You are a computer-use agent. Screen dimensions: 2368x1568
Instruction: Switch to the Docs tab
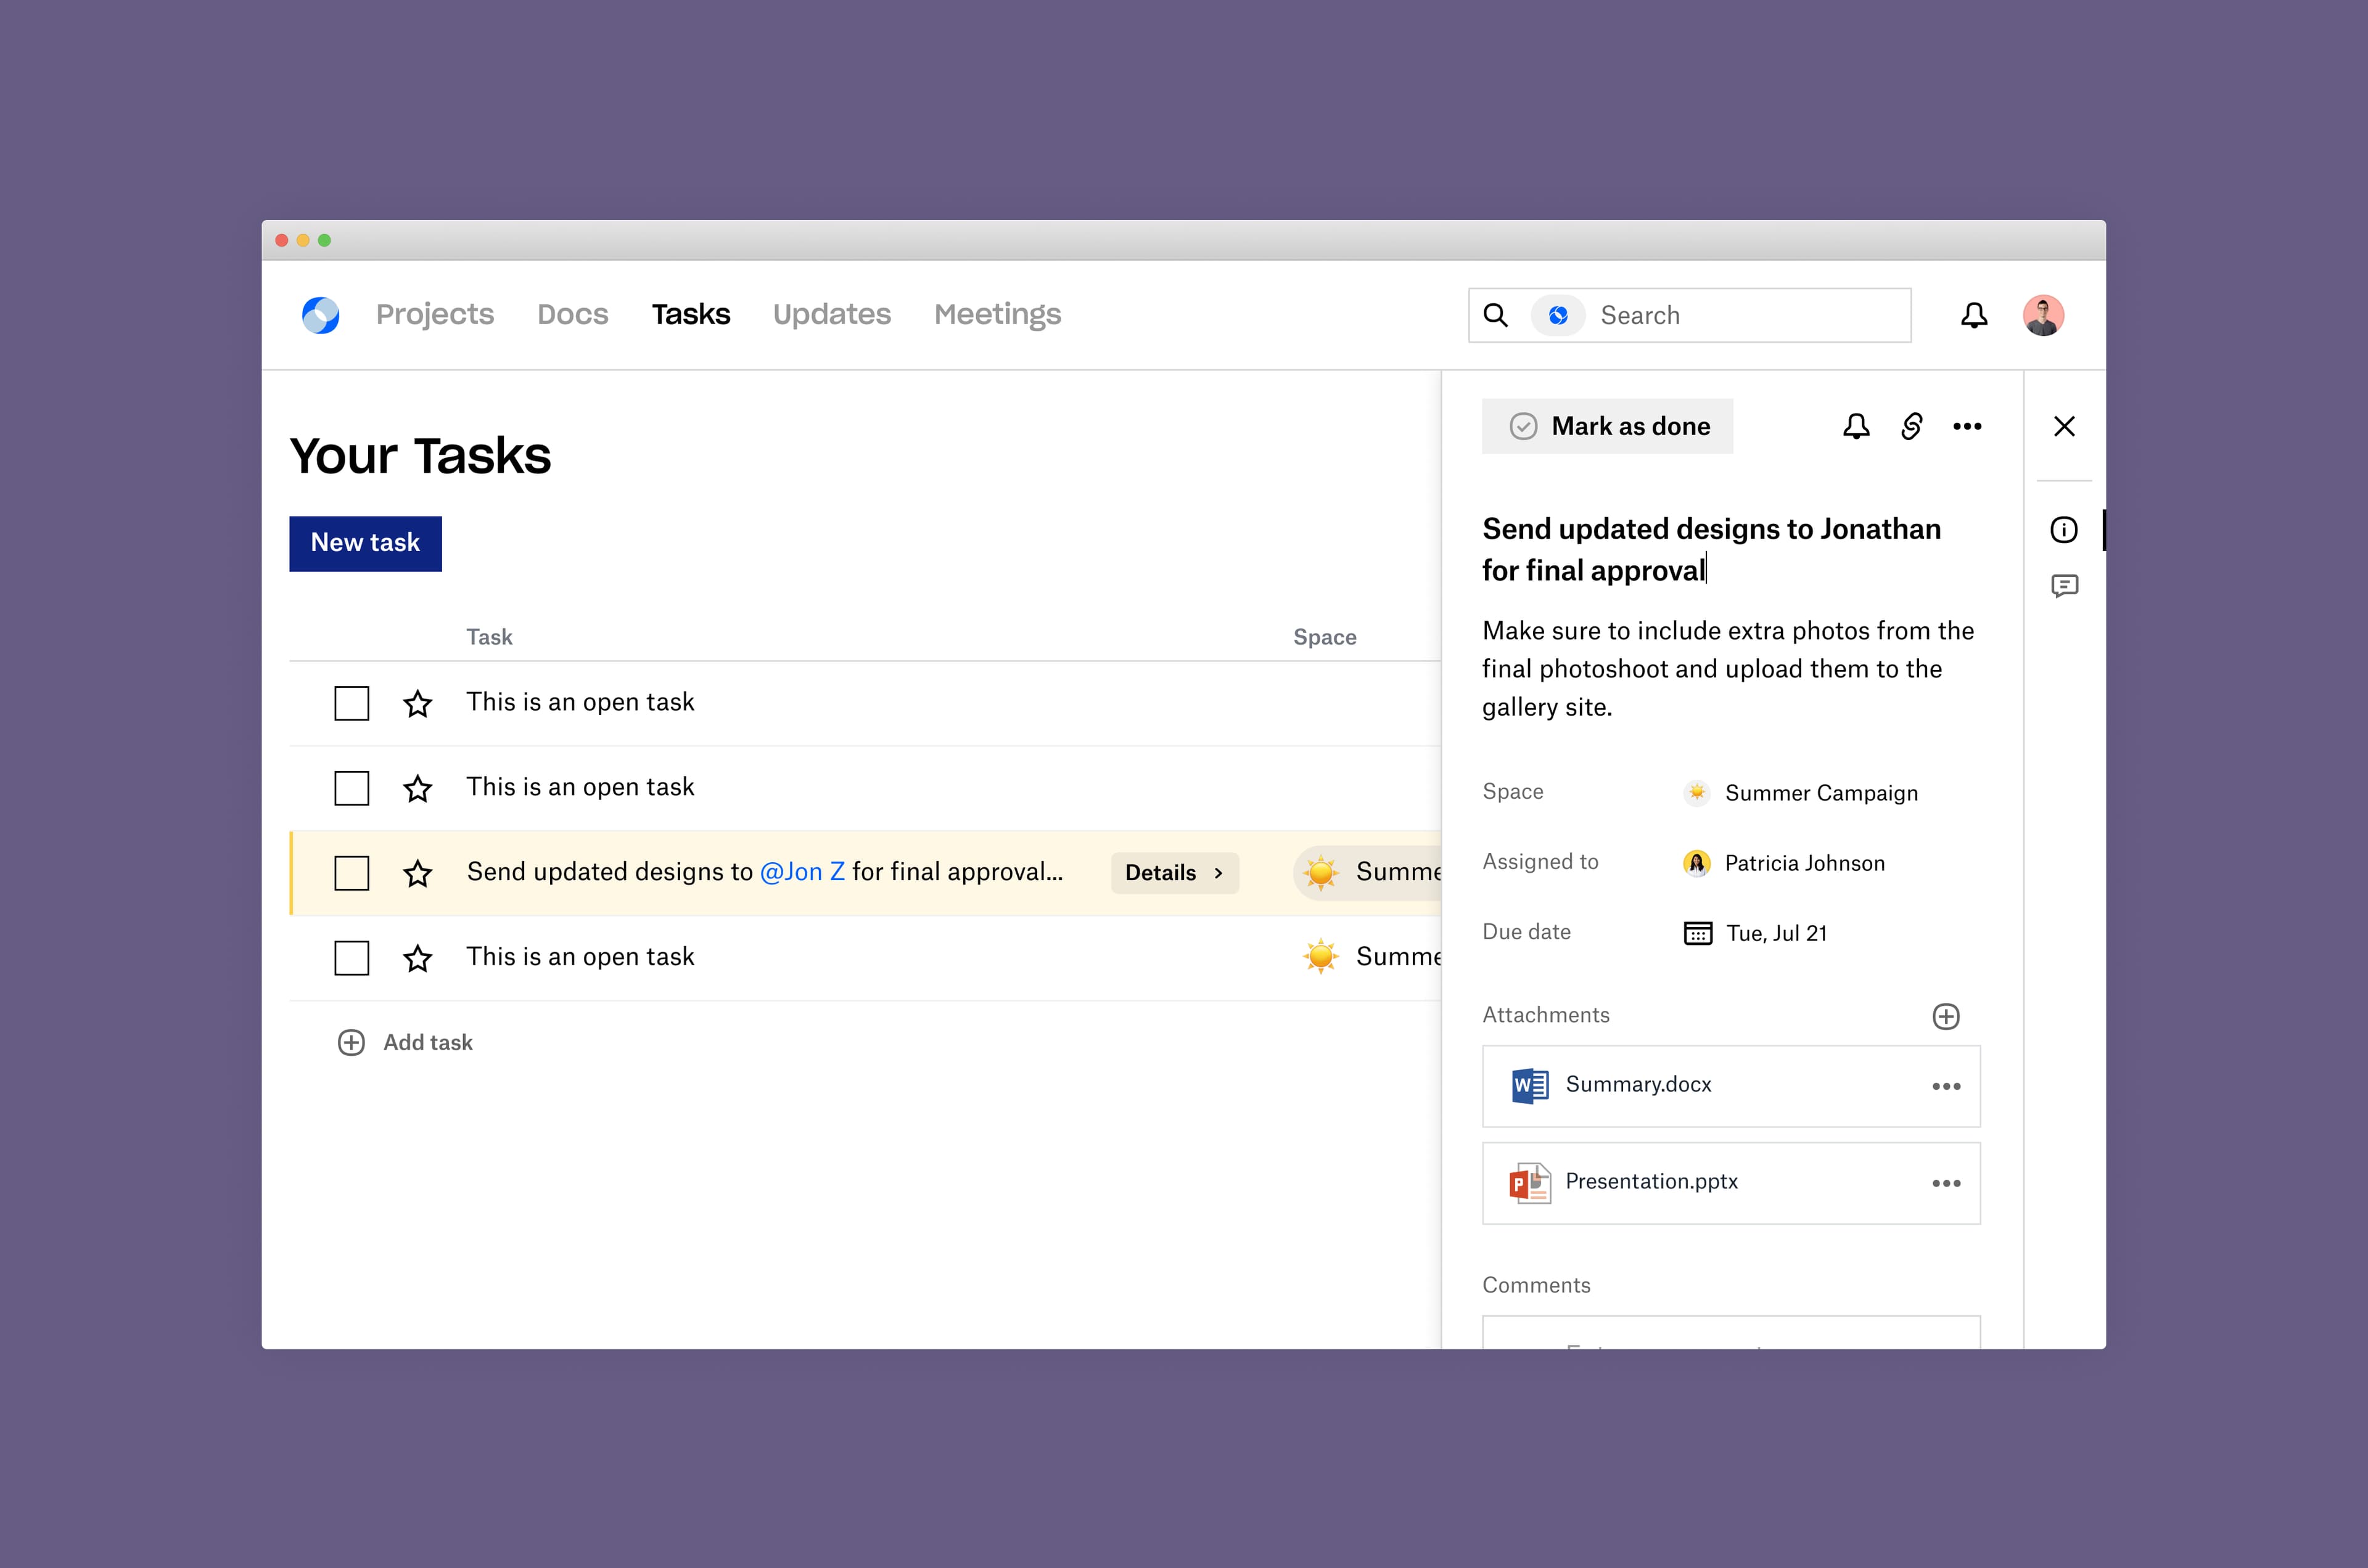(572, 315)
